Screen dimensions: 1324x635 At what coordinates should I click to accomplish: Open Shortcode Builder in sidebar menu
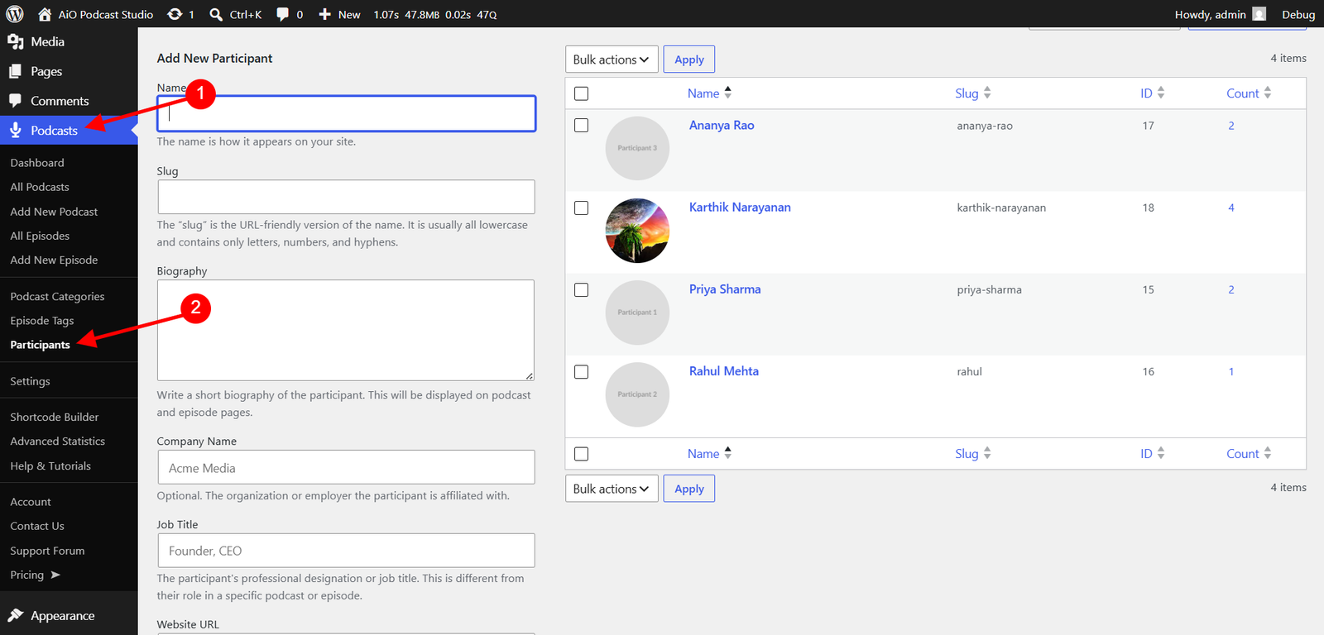[55, 417]
